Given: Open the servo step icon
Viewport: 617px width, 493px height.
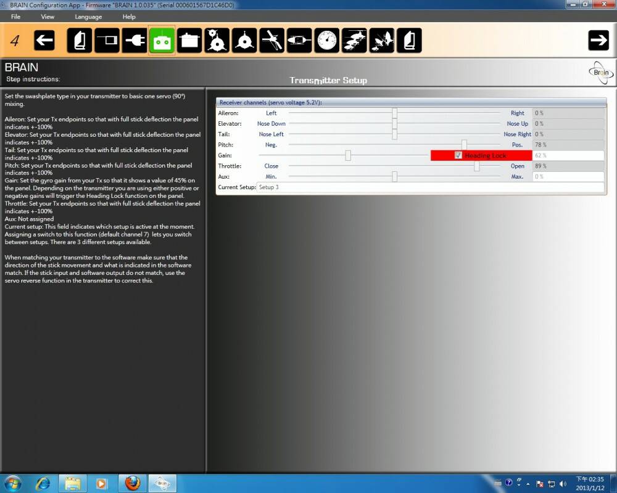Looking at the screenshot, I should (189, 41).
